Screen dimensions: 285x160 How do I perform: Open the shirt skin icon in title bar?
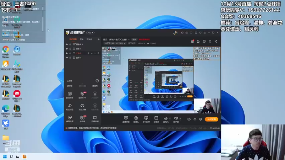click(200, 33)
